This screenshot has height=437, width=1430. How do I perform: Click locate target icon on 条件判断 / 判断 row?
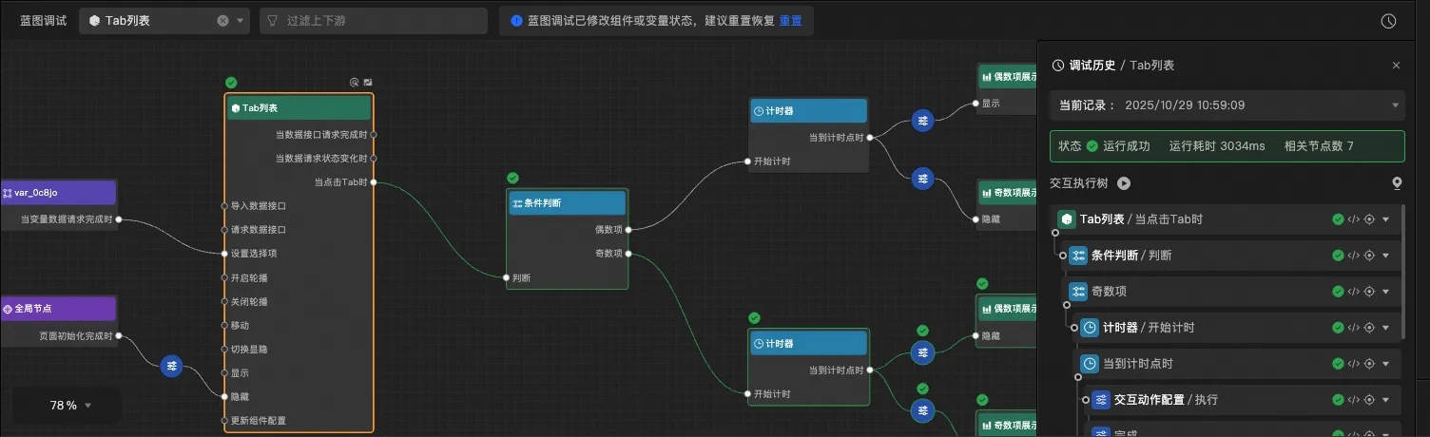point(1369,256)
